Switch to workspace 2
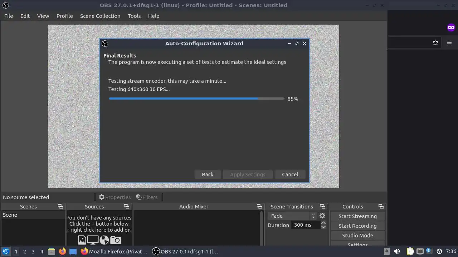The image size is (458, 257). pyautogui.click(x=24, y=251)
